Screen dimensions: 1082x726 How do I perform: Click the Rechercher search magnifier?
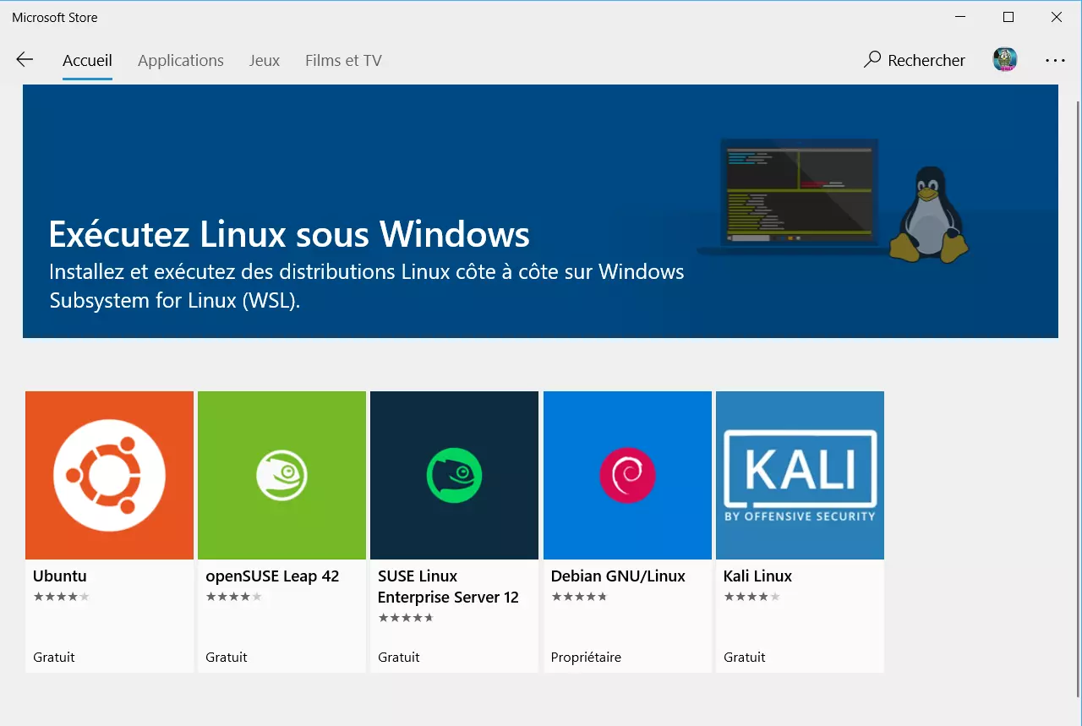pos(872,60)
